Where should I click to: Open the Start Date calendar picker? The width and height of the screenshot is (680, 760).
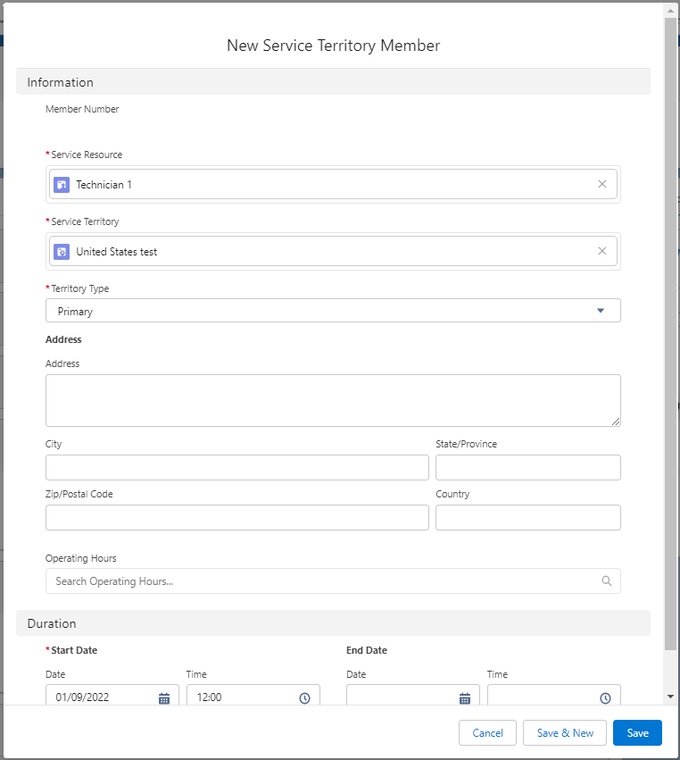point(164,697)
